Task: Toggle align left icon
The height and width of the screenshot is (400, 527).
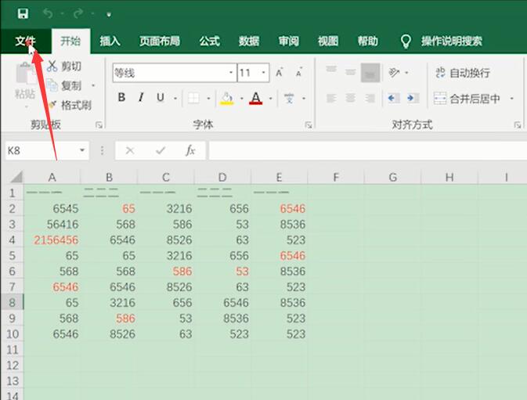Action: [331, 99]
